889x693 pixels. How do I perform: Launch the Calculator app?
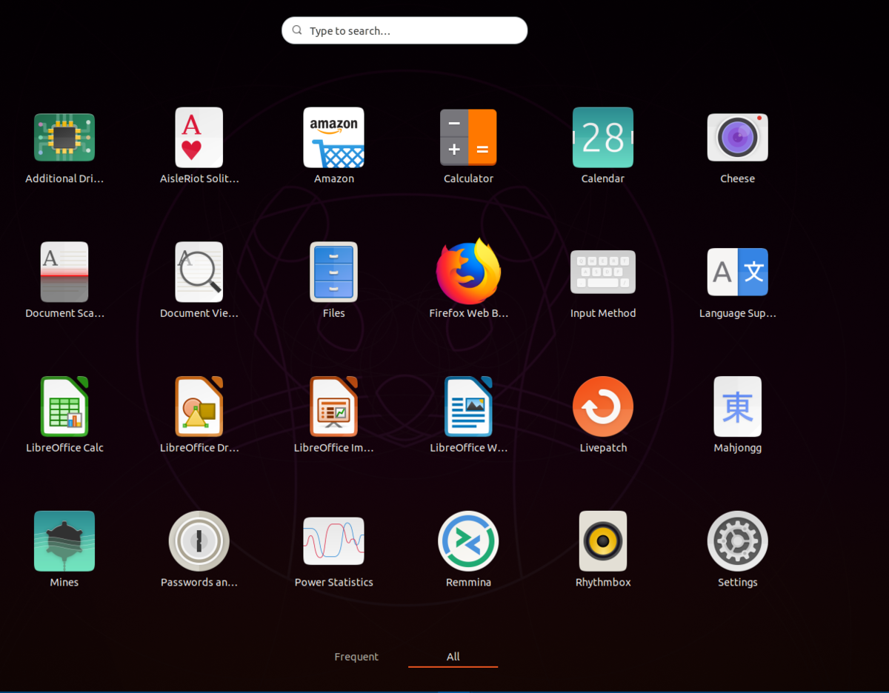click(x=468, y=138)
